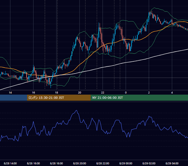Viewport: 188px width, 166px height.
Task: Click the 8/28 16:00 label on indicator axis
Action: 33,163
